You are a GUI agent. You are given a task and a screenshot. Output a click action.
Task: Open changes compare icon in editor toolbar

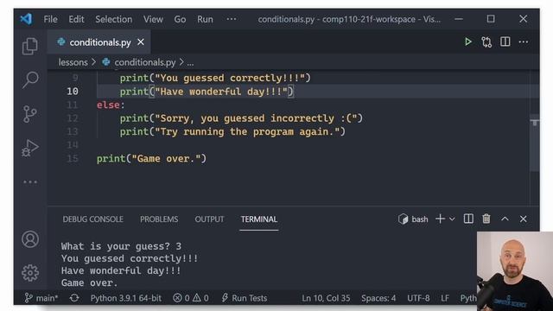pos(486,42)
